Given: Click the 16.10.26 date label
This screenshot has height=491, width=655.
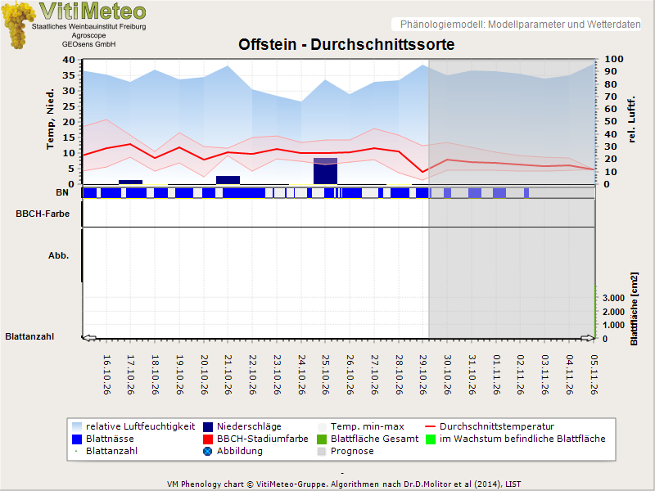Looking at the screenshot, I should click(107, 375).
